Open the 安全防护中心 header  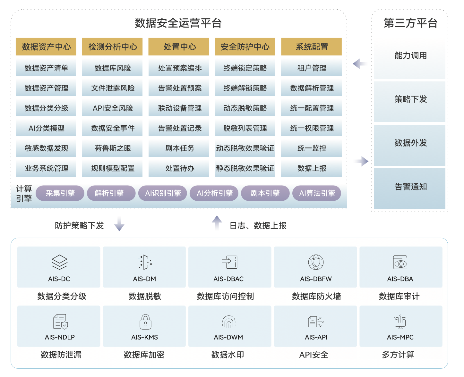(245, 47)
